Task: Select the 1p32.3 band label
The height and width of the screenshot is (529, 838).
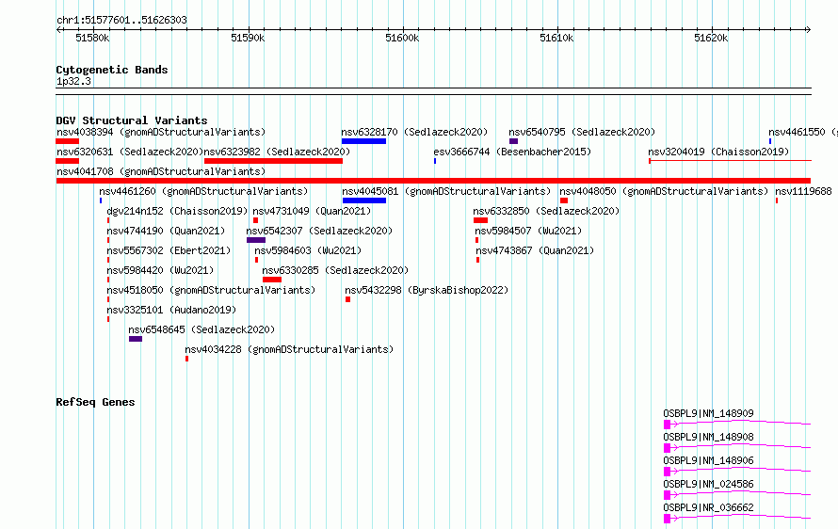Action: point(73,81)
